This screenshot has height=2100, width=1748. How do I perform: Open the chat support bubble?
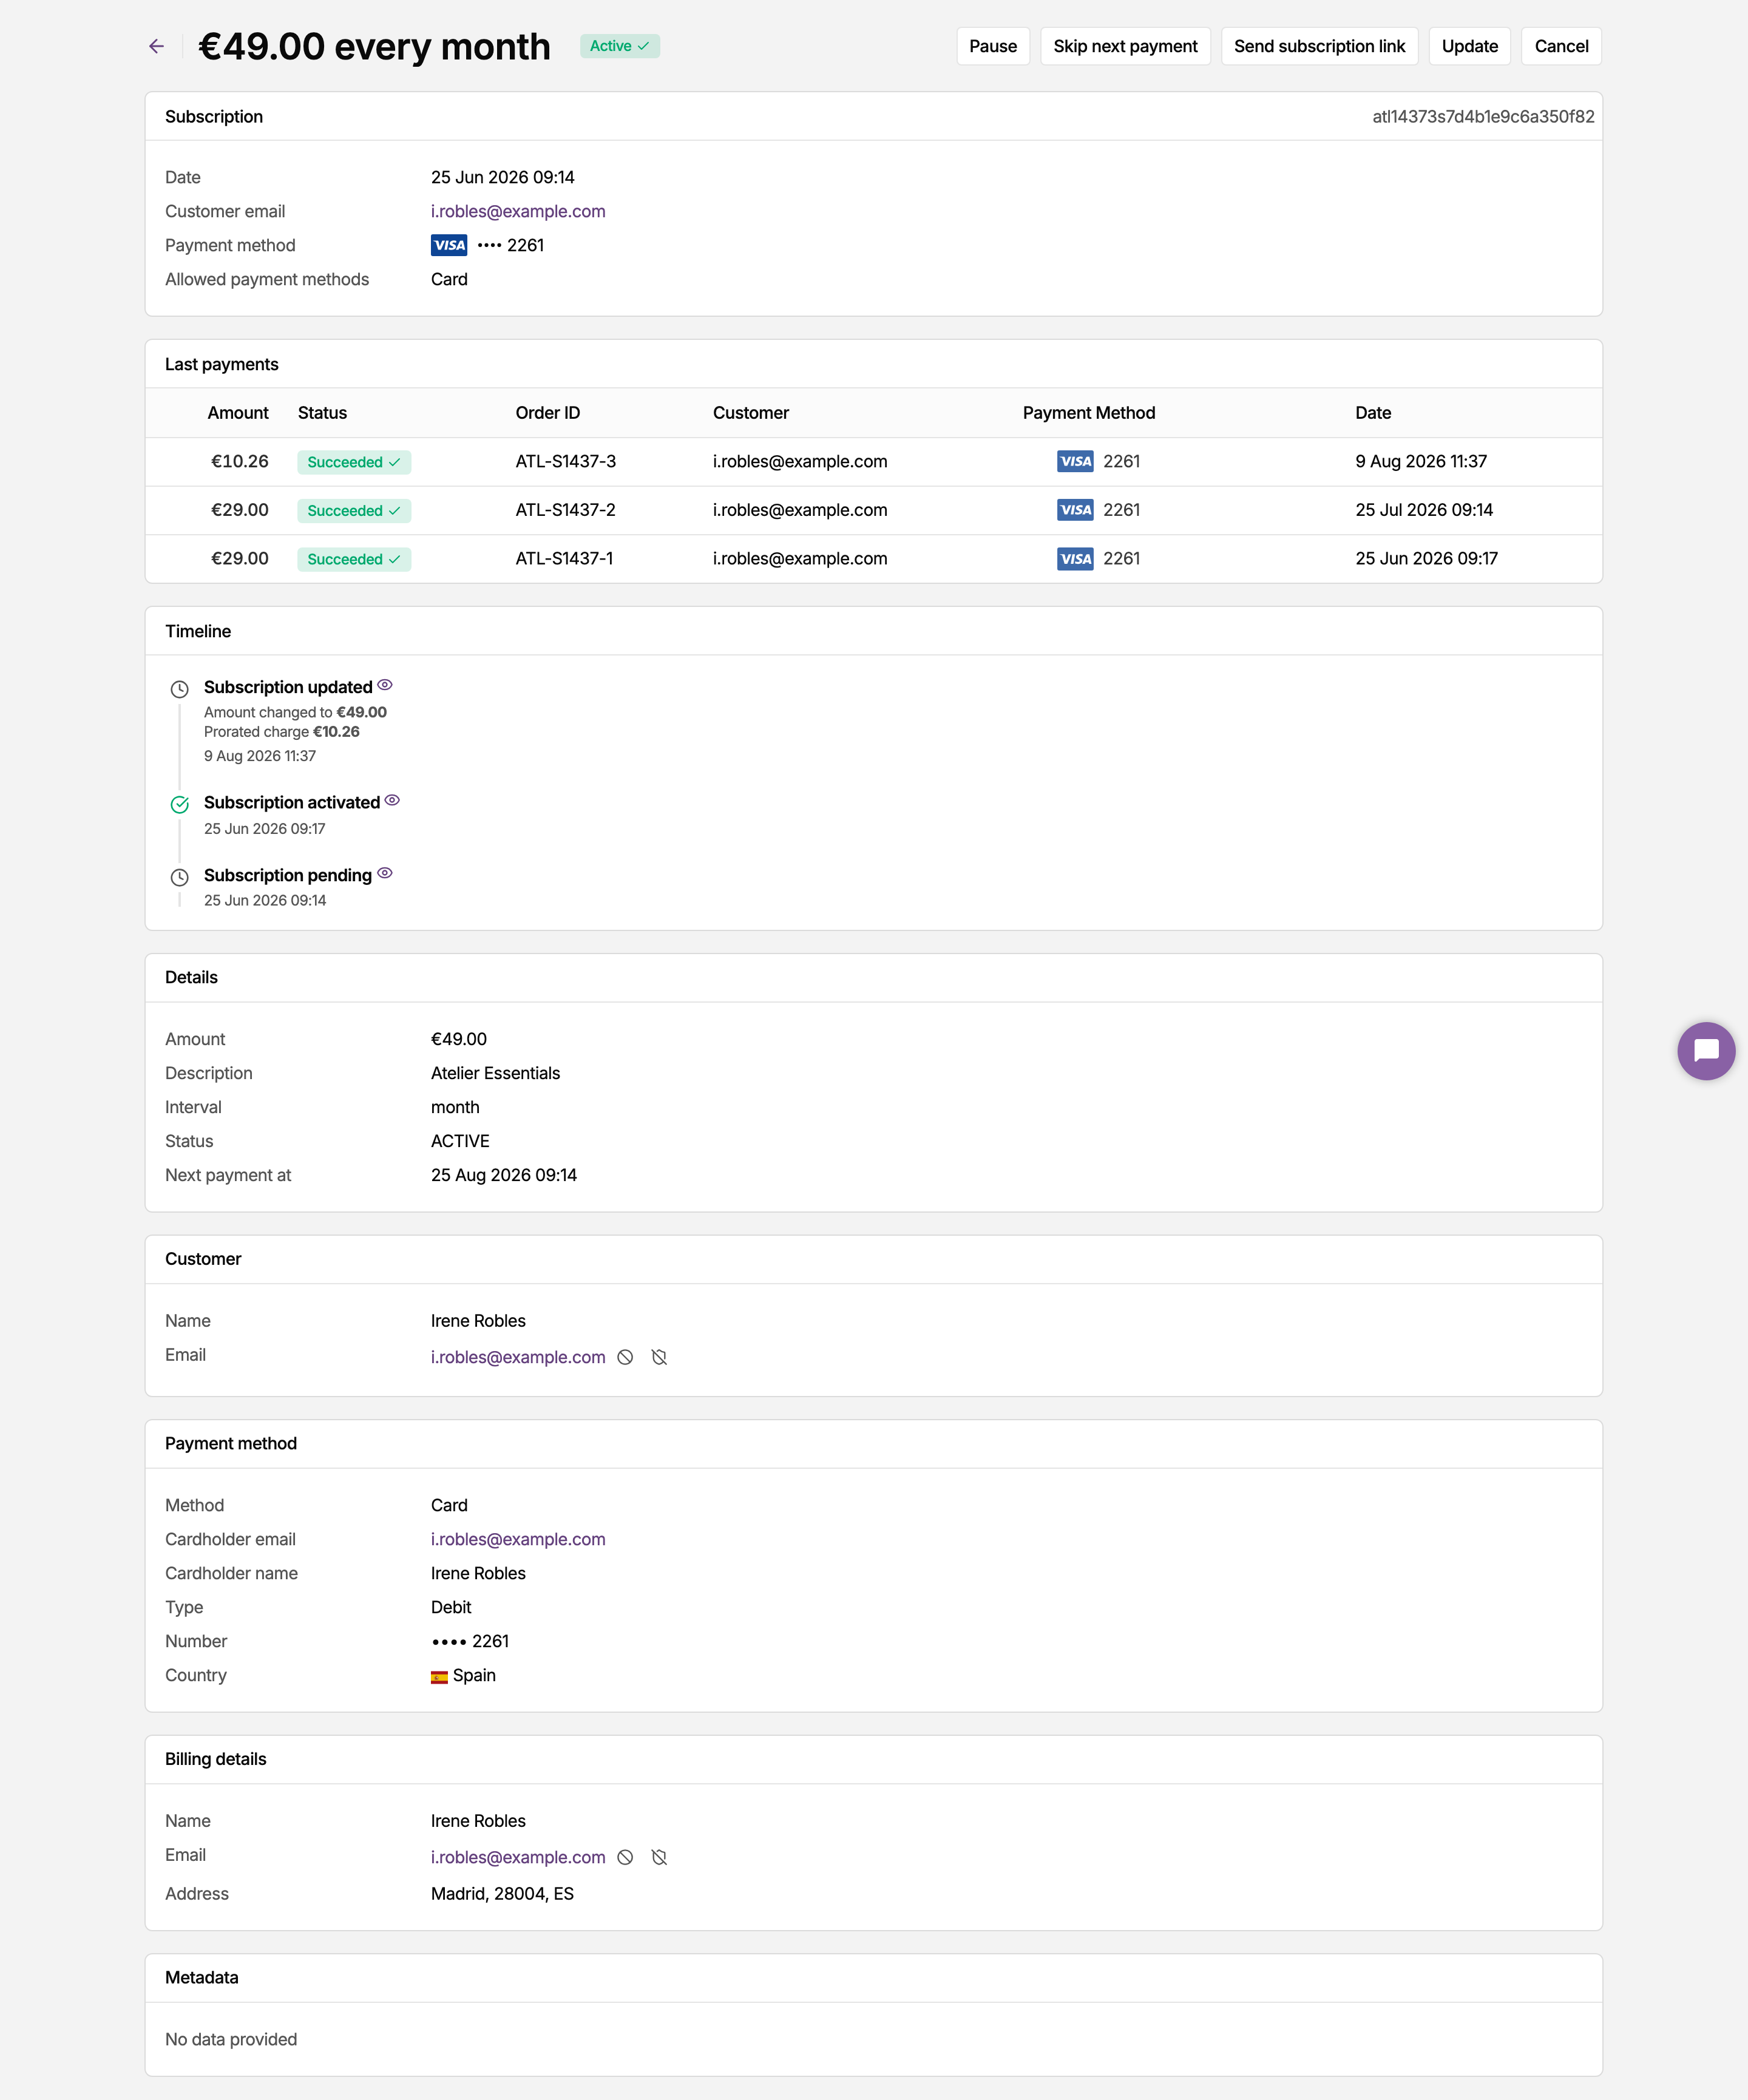coord(1706,1050)
